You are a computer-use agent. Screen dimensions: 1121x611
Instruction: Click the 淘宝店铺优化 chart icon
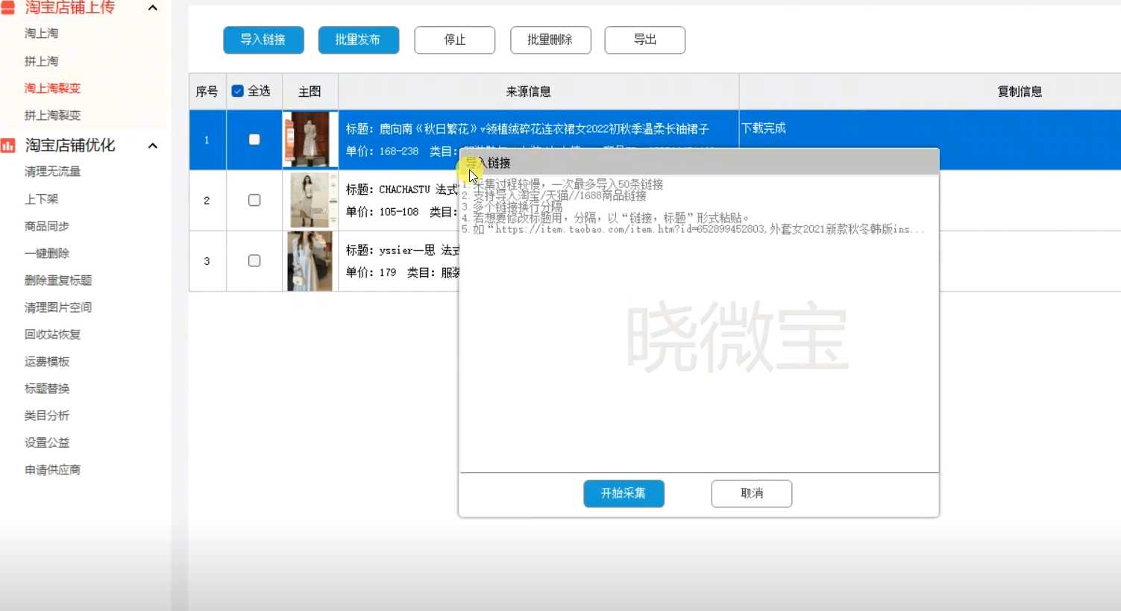(x=8, y=145)
